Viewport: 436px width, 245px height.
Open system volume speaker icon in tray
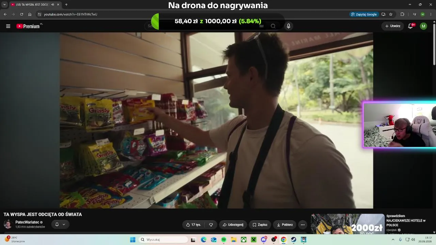(x=413, y=240)
